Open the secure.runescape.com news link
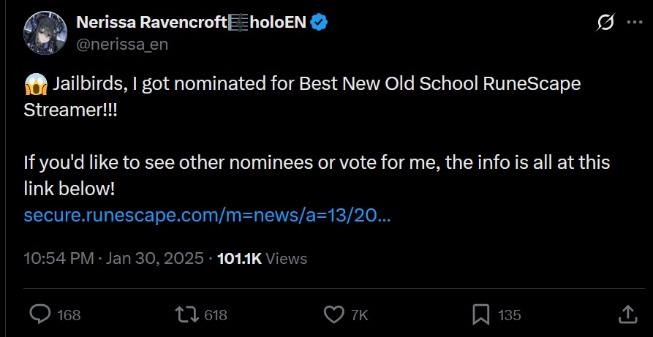 click(x=207, y=216)
